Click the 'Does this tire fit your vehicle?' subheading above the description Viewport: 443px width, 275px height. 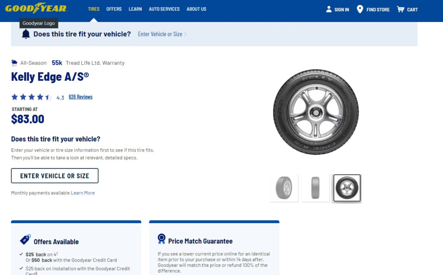56,139
